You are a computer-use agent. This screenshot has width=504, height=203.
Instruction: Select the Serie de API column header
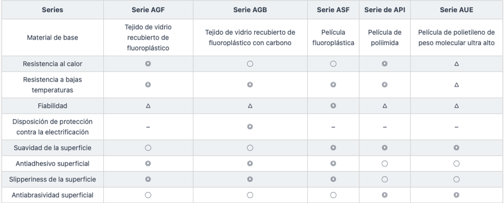(x=385, y=10)
